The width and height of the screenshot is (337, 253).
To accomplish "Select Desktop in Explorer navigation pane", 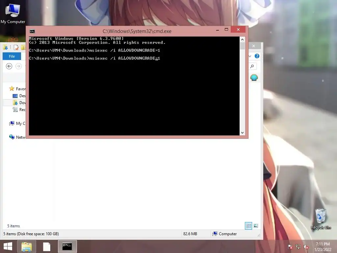I will pos(19,96).
